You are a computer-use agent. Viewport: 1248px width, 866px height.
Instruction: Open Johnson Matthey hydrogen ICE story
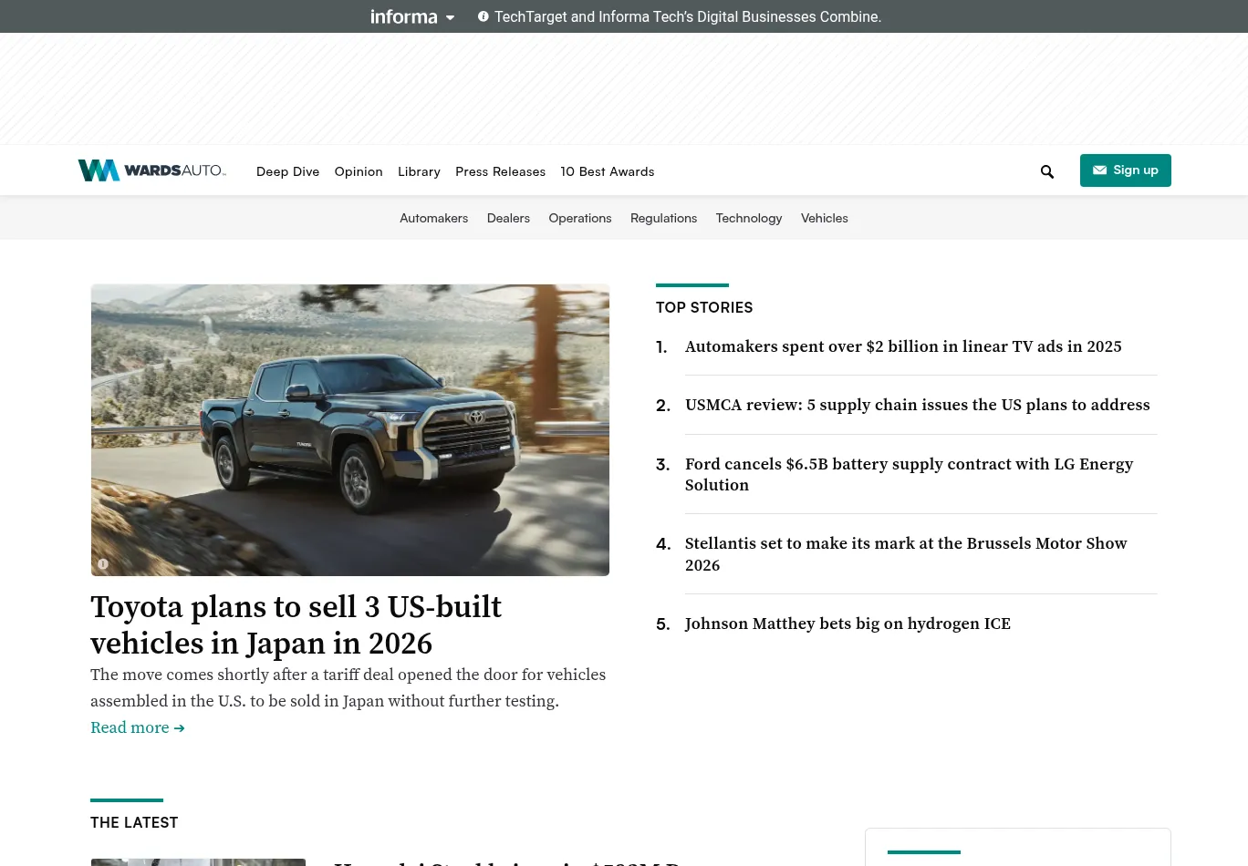pyautogui.click(x=848, y=624)
